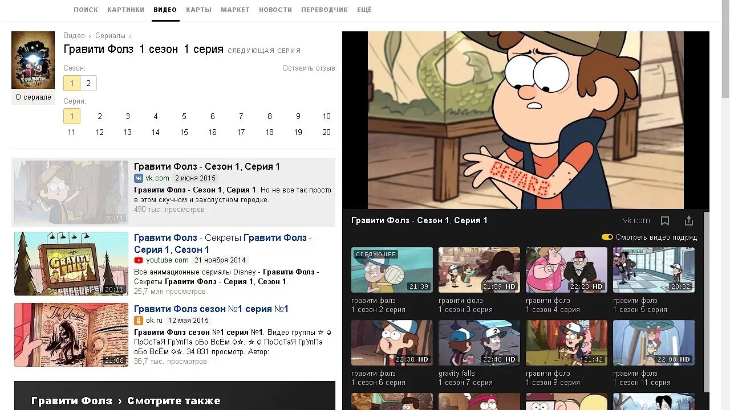Open gravity falls 1 сезон 7 серия thumbnail
The height and width of the screenshot is (410, 730).
pos(479,343)
